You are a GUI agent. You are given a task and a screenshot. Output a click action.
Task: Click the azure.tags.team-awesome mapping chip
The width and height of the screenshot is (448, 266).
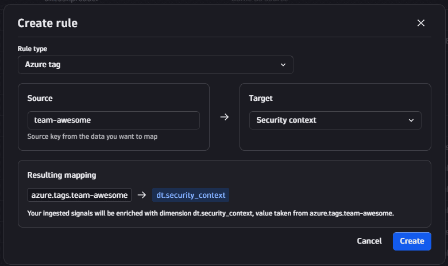(x=79, y=195)
